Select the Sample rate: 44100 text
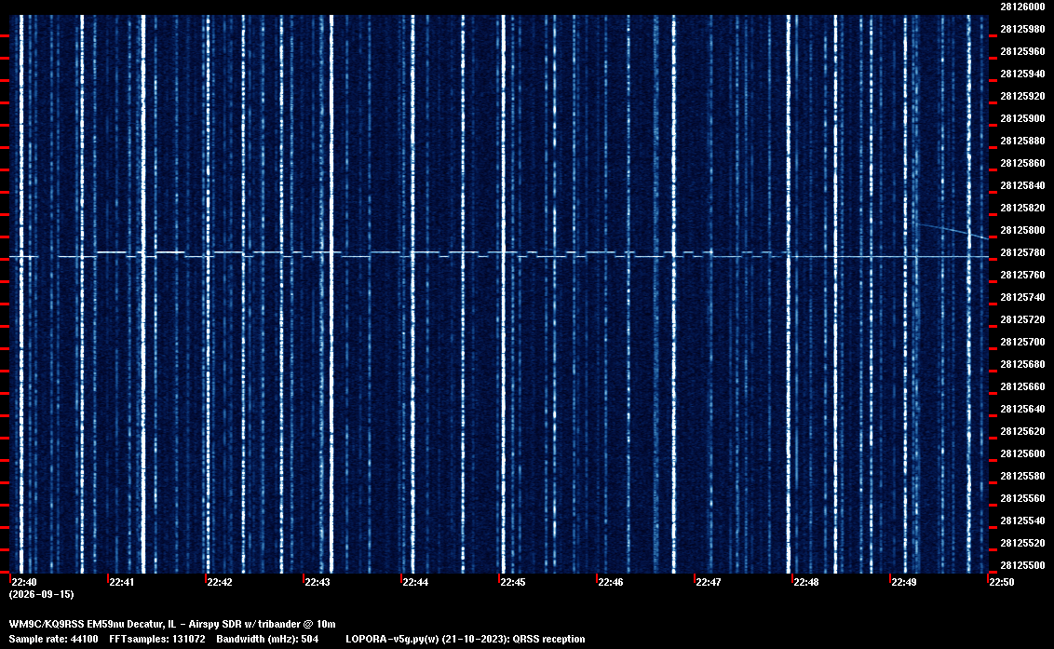Image resolution: width=1054 pixels, height=649 pixels. tap(53, 639)
